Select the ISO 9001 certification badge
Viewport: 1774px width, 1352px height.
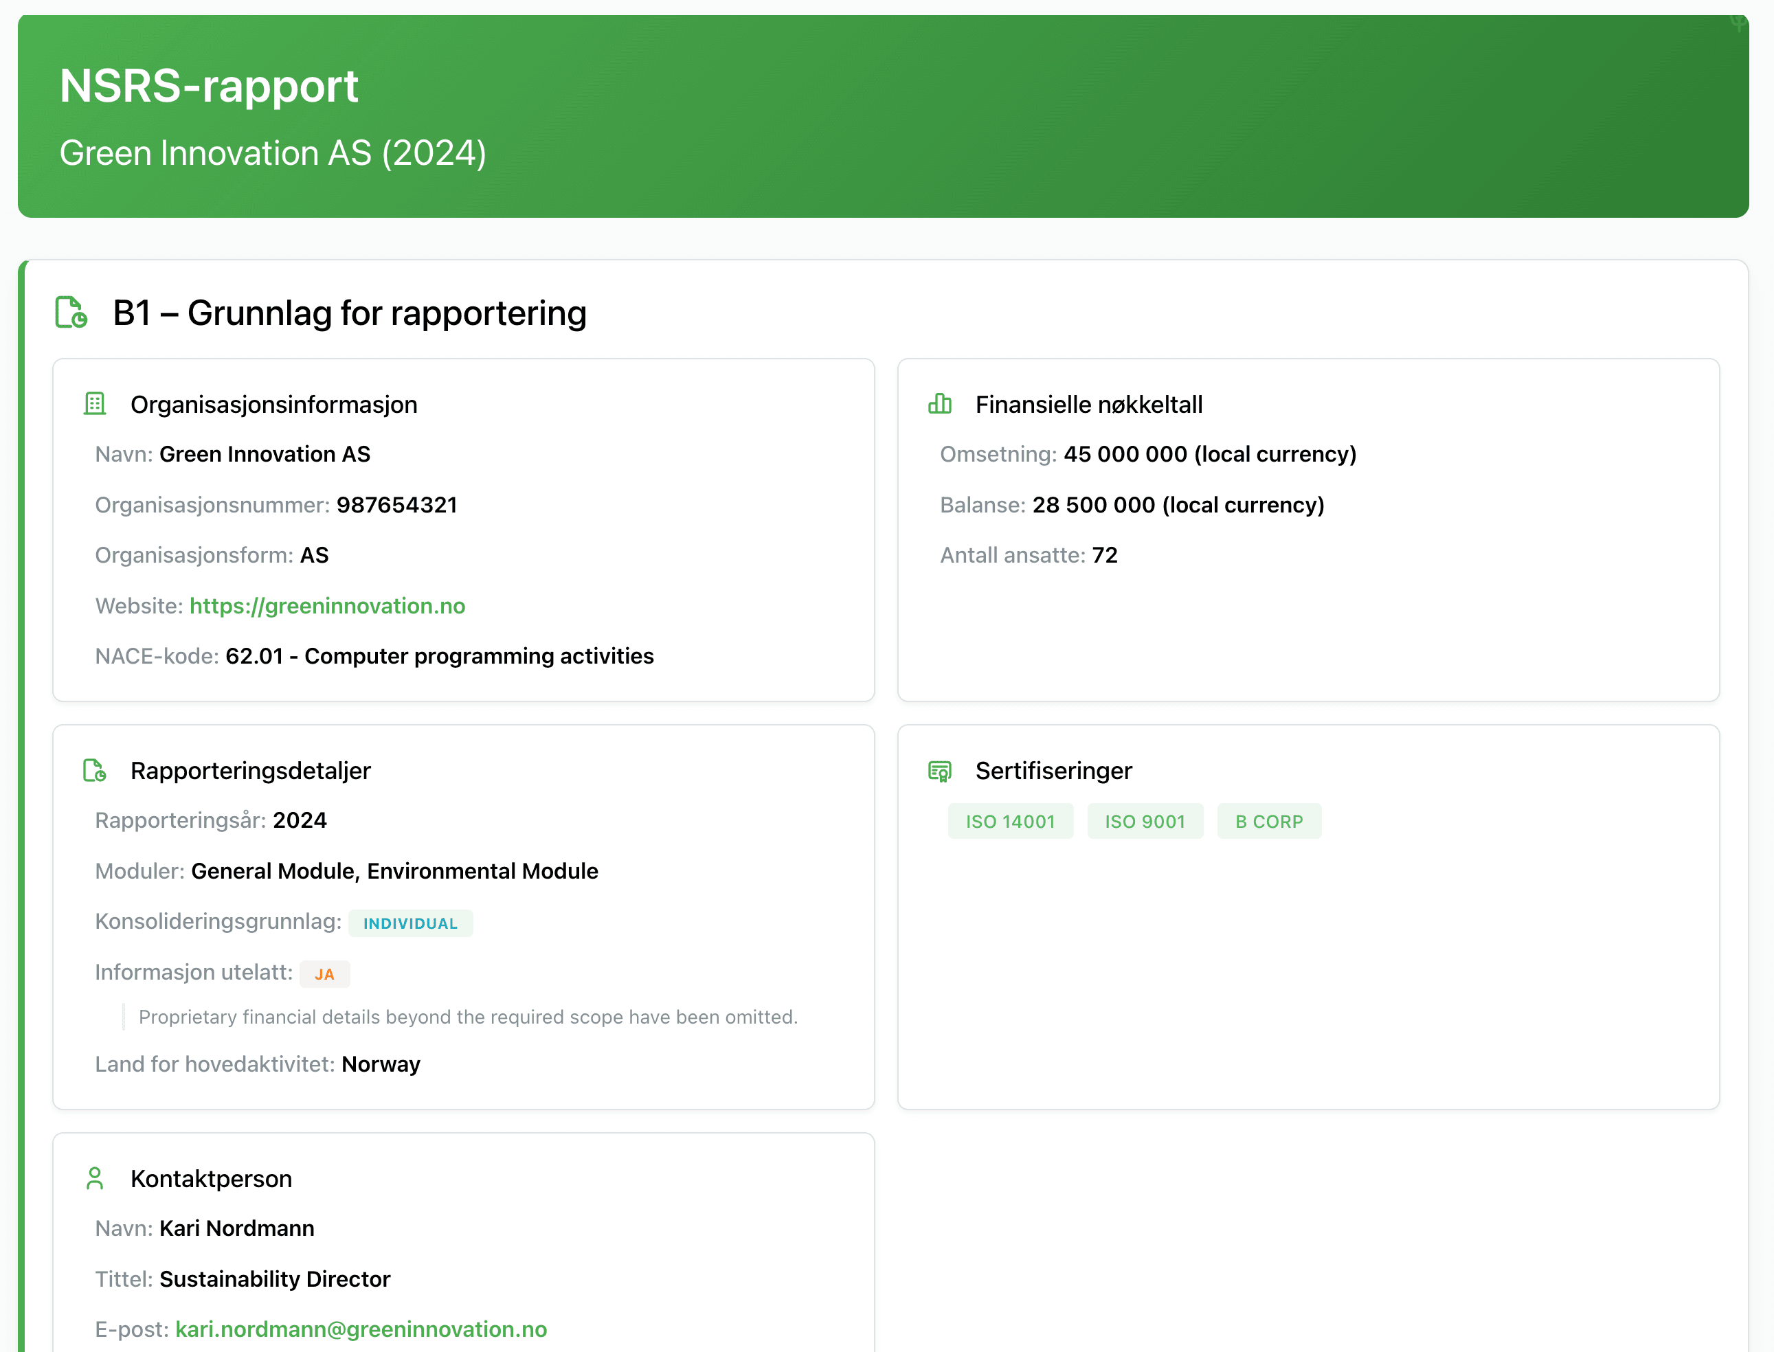tap(1145, 820)
